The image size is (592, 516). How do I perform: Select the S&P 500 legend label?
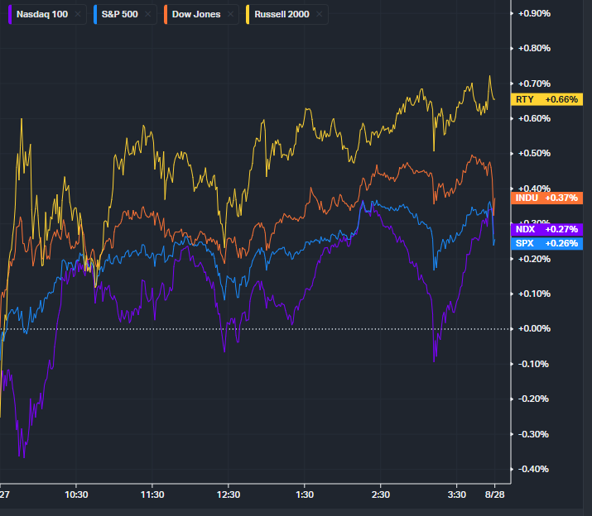tap(119, 15)
